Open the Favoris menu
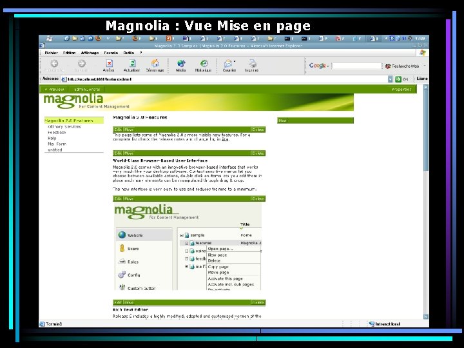This screenshot has width=464, height=348. click(111, 53)
